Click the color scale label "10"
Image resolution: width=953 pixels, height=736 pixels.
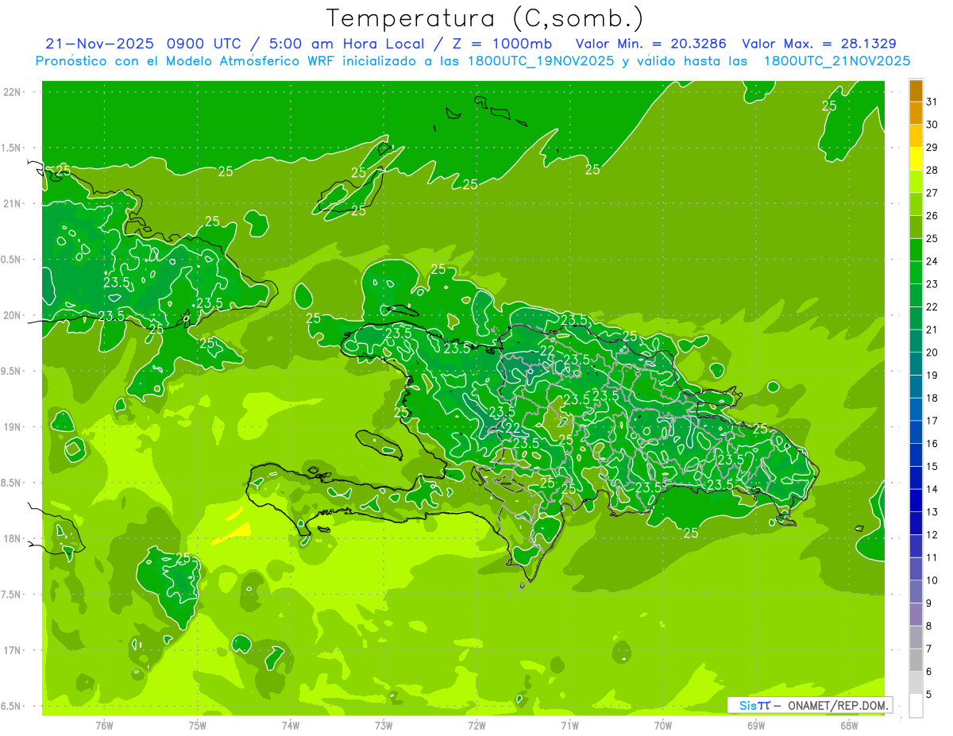click(x=932, y=580)
